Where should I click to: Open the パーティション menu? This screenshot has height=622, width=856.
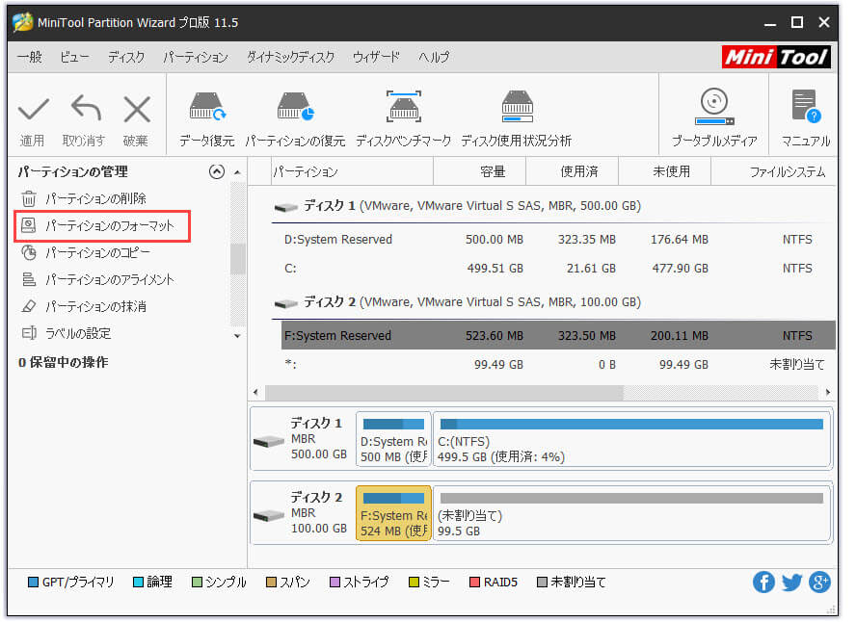[x=196, y=57]
